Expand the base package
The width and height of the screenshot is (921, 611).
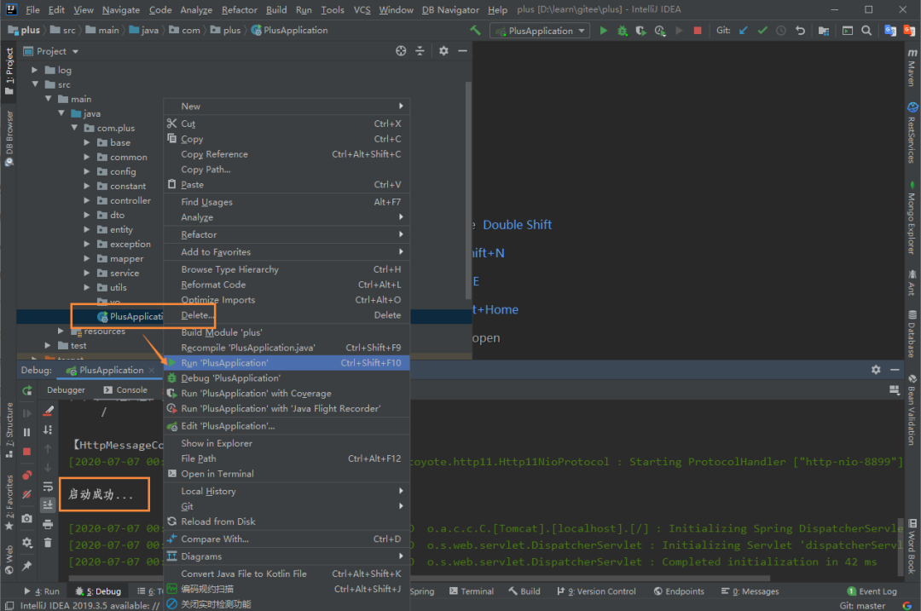87,142
